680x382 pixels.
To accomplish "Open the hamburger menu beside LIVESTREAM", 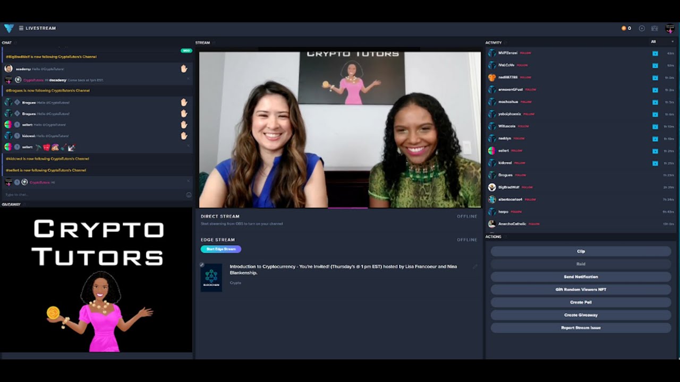I will click(21, 28).
